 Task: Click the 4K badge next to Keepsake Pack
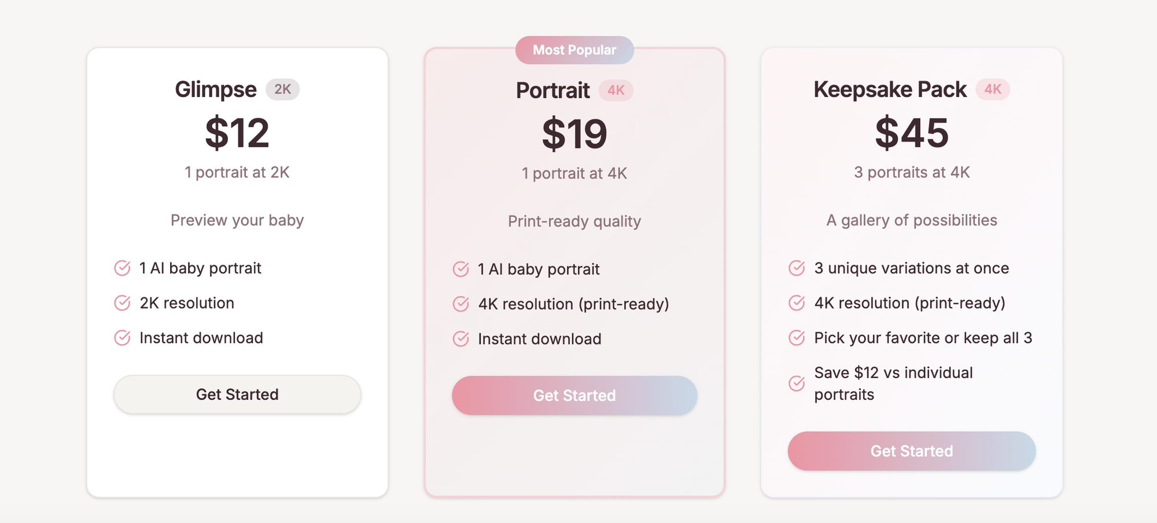click(993, 90)
